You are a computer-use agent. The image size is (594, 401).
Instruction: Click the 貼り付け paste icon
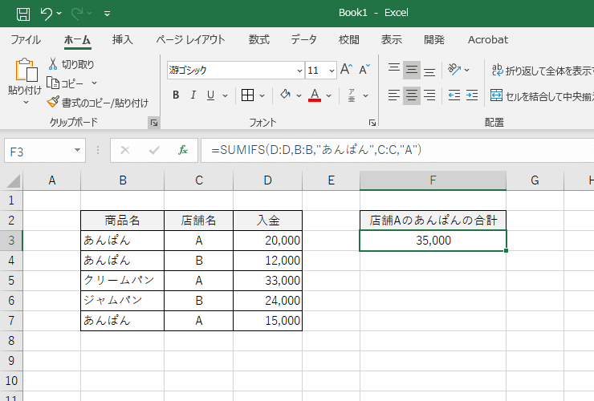click(x=26, y=70)
